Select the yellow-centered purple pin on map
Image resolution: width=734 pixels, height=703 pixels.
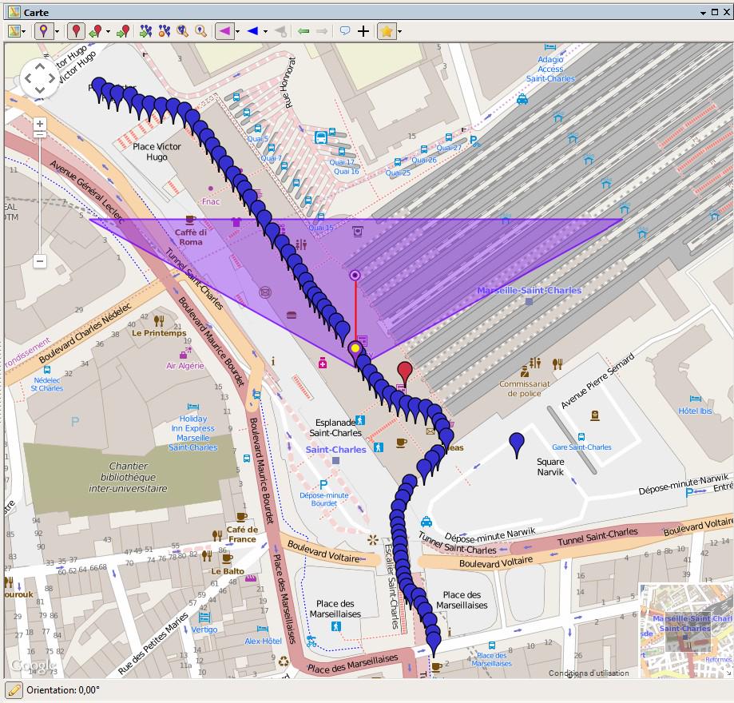click(355, 350)
